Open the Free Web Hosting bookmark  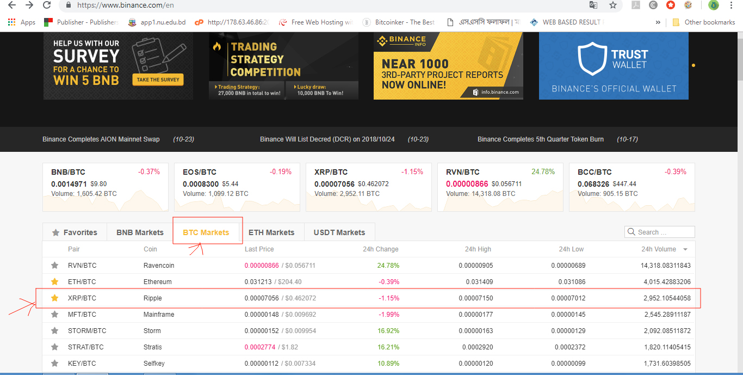[x=315, y=22]
